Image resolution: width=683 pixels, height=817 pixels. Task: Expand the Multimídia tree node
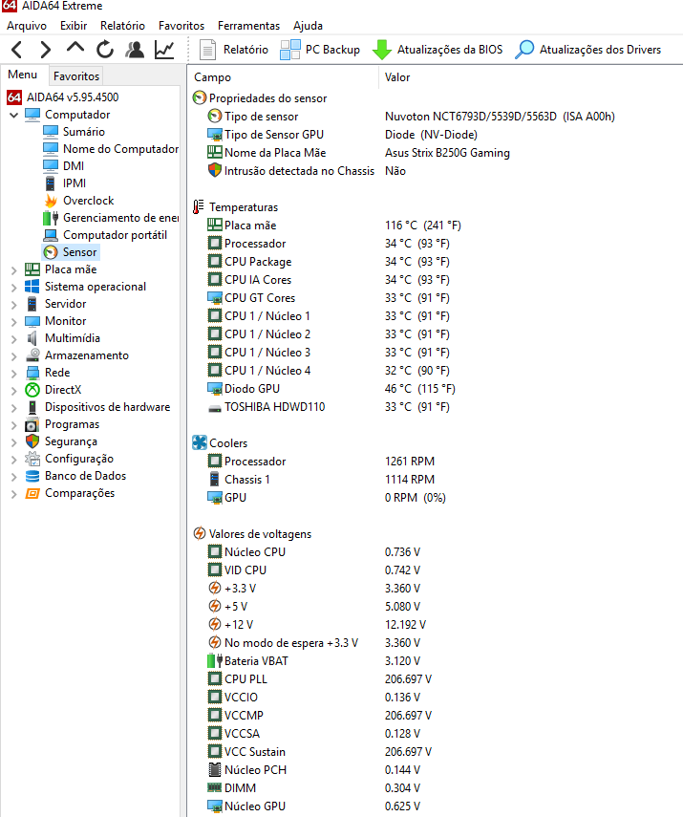[14, 338]
